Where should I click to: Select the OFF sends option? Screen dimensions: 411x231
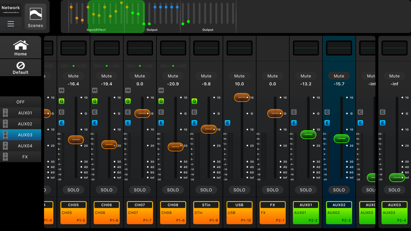20,102
